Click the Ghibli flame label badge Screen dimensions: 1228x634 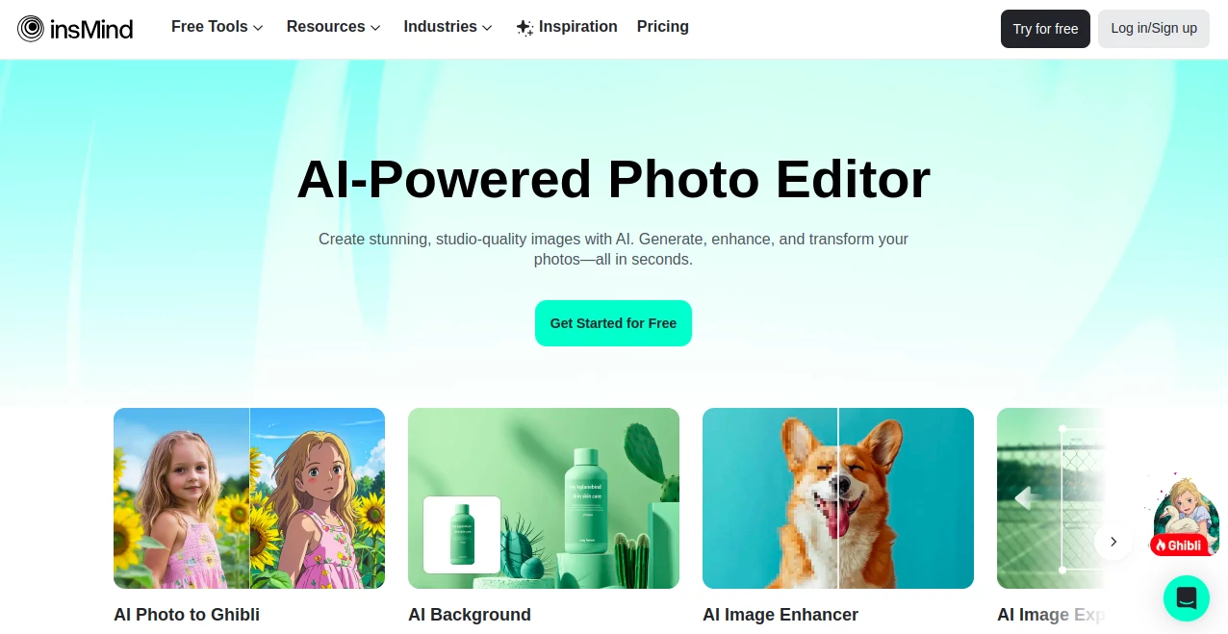(1179, 545)
